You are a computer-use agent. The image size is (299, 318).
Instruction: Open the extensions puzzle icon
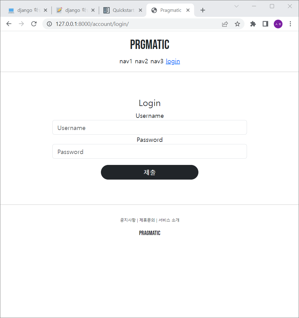pyautogui.click(x=253, y=24)
